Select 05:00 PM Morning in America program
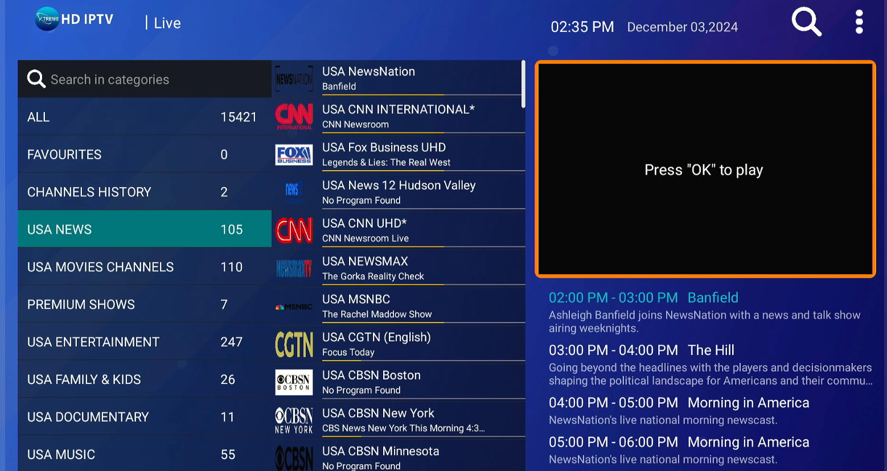Image resolution: width=887 pixels, height=471 pixels. (679, 449)
